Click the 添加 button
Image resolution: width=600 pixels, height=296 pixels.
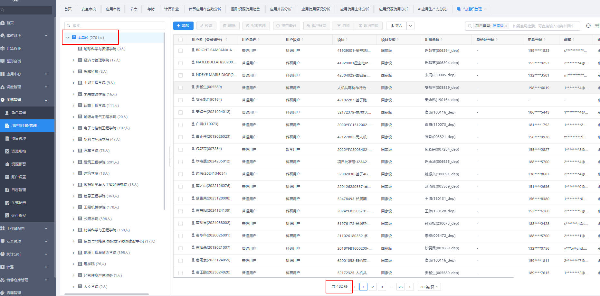pos(183,26)
